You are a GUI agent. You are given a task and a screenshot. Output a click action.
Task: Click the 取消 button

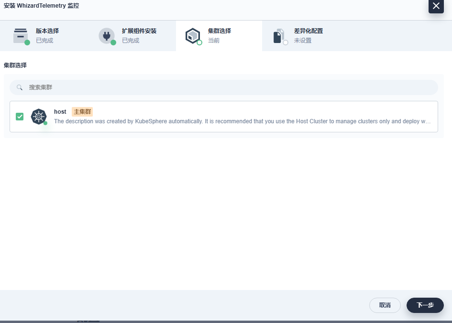tap(385, 305)
